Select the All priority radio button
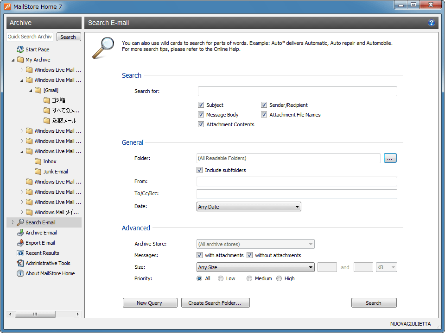Viewport: 445px width, 333px height. pyautogui.click(x=199, y=278)
